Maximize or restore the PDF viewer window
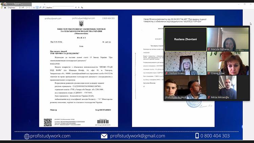This screenshot has width=254, height=143. (x=245, y=4)
